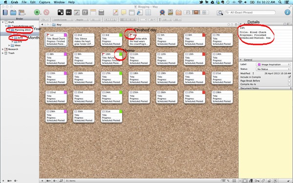Open the File menu
This screenshot has height=183, width=293.
[24, 2]
